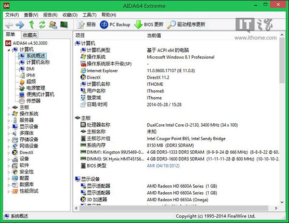Viewport: 289px width, 223px height.
Task: Select the 处理器名称 row
Action: 177,125
